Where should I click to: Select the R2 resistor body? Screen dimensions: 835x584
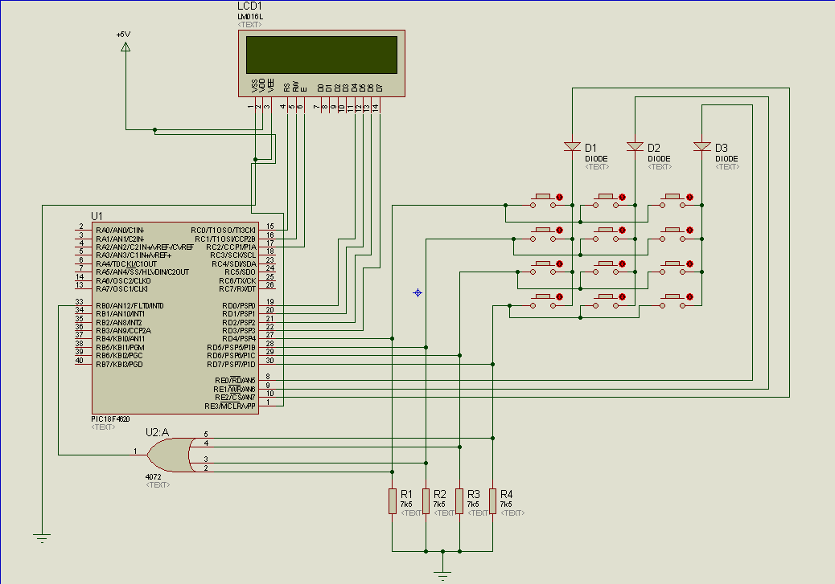[x=426, y=501]
